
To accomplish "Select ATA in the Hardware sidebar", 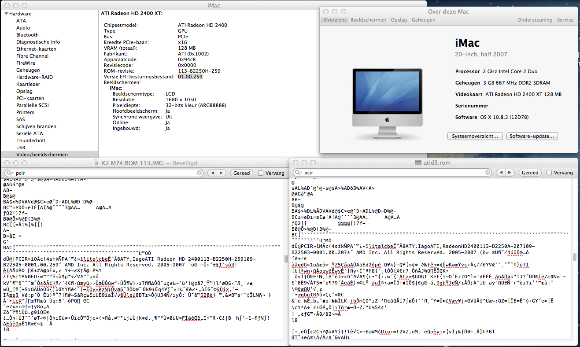I will [21, 21].
